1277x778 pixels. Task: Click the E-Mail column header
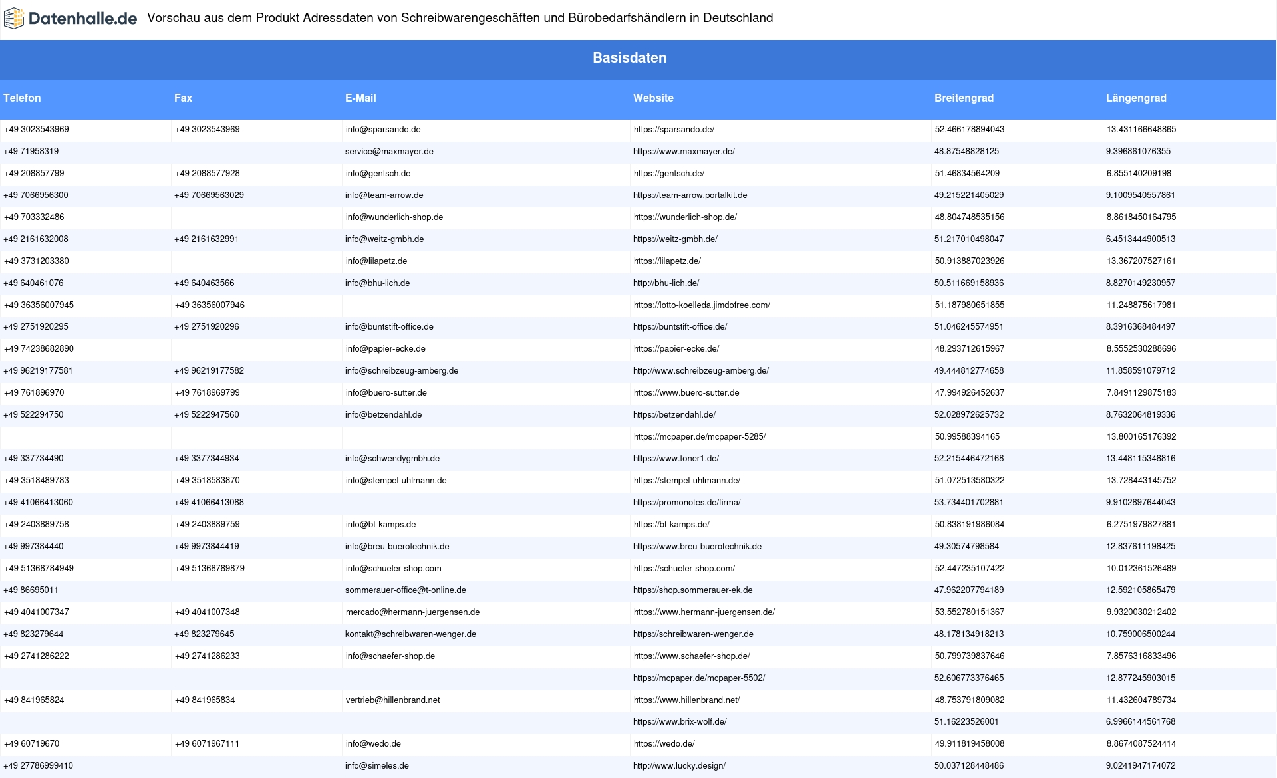point(360,98)
